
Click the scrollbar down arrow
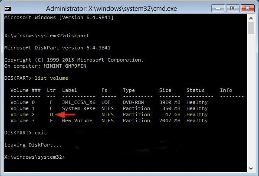point(251,168)
